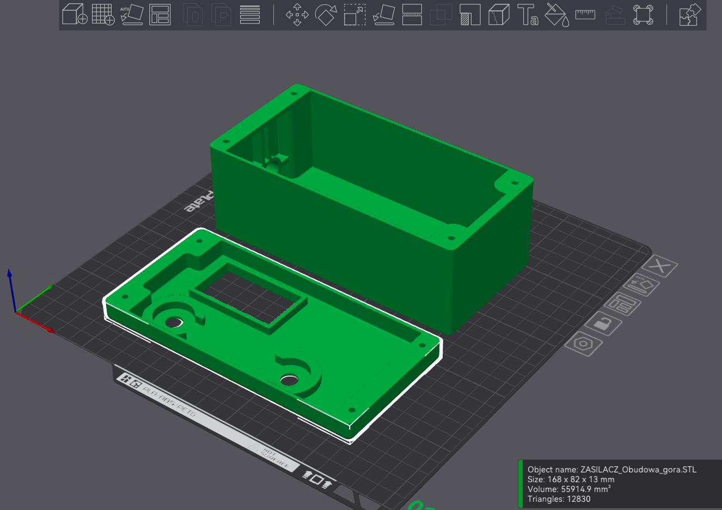Viewport: 722px width, 510px height.
Task: Open plate settings hexagon icon
Action: [x=584, y=344]
